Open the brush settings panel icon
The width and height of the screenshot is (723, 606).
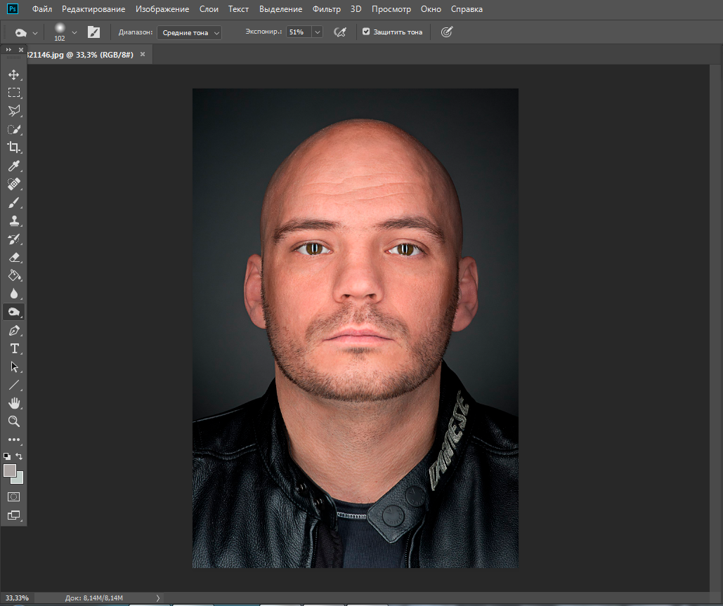click(93, 32)
